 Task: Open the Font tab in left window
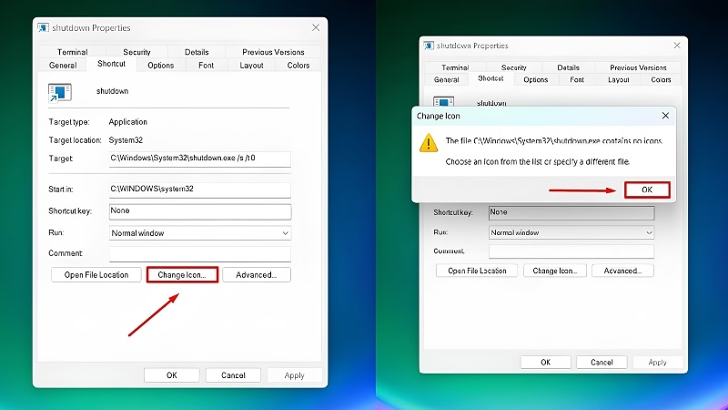point(207,65)
